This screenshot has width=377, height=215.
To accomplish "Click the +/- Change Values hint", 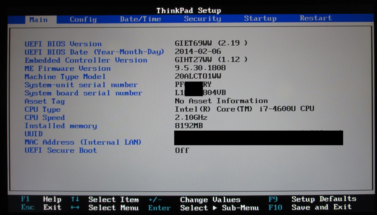I will pos(194,200).
